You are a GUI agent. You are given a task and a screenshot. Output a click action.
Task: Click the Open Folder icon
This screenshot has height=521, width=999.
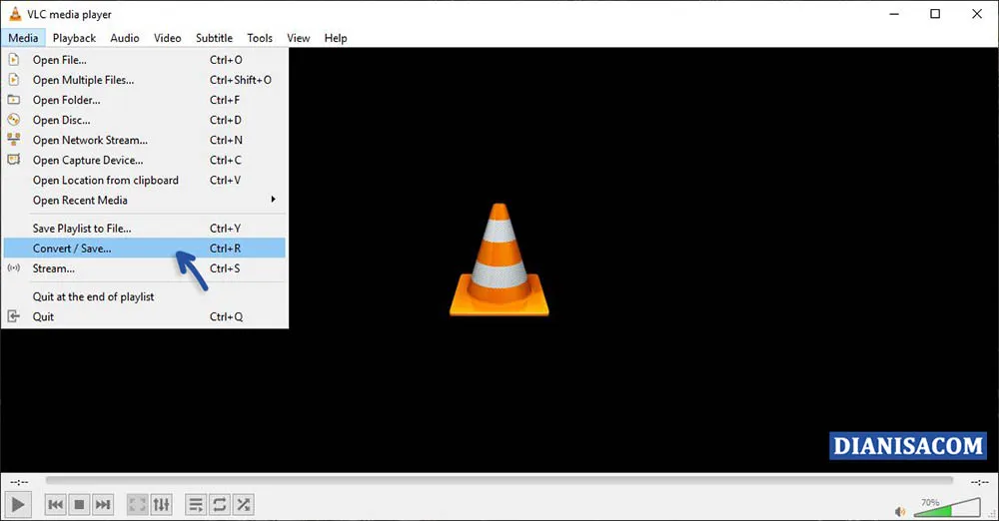[x=13, y=100]
